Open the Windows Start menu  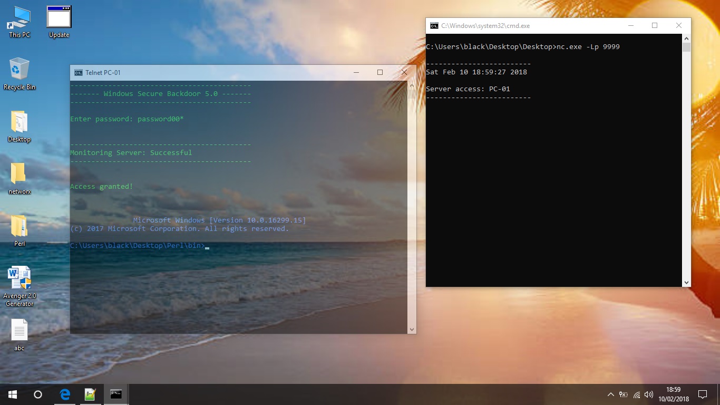pyautogui.click(x=13, y=394)
